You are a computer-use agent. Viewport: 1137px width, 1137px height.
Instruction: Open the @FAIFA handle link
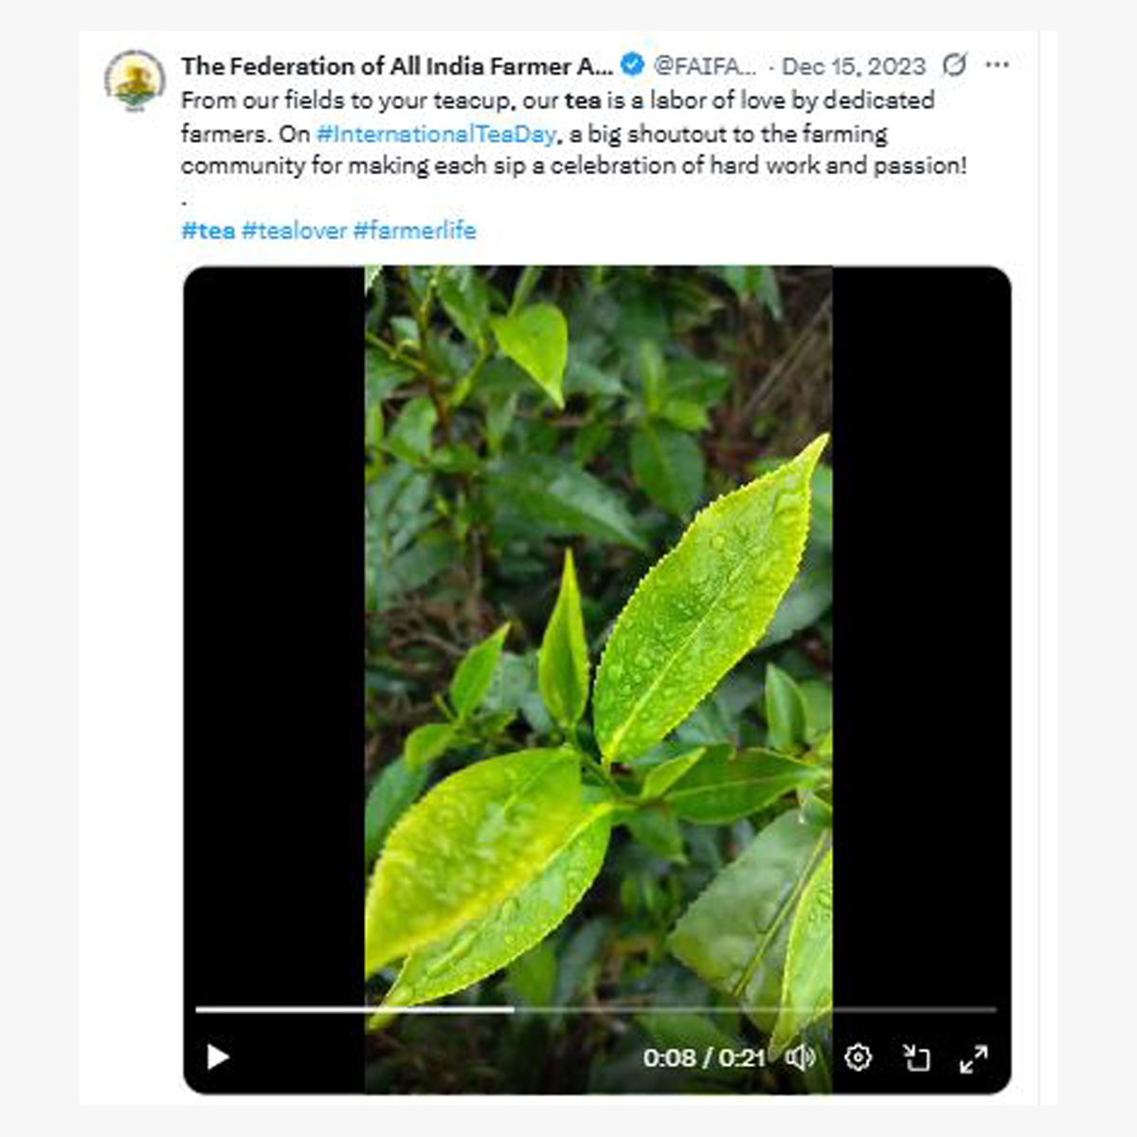point(706,66)
